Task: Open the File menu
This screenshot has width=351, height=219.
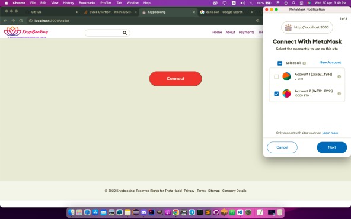Action: tap(33, 3)
